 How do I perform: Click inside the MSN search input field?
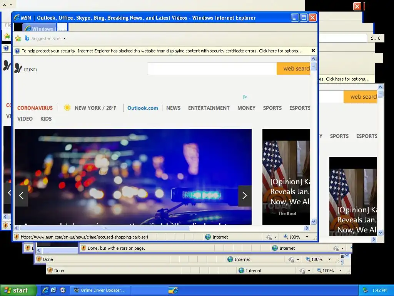tap(212, 69)
